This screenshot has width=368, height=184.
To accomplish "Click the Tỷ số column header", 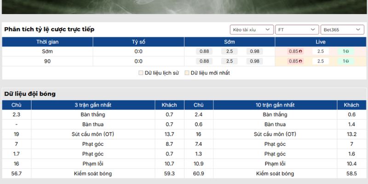I will pyautogui.click(x=138, y=42).
